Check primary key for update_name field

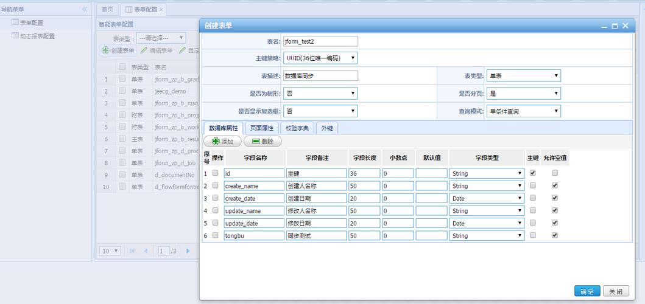click(x=533, y=210)
